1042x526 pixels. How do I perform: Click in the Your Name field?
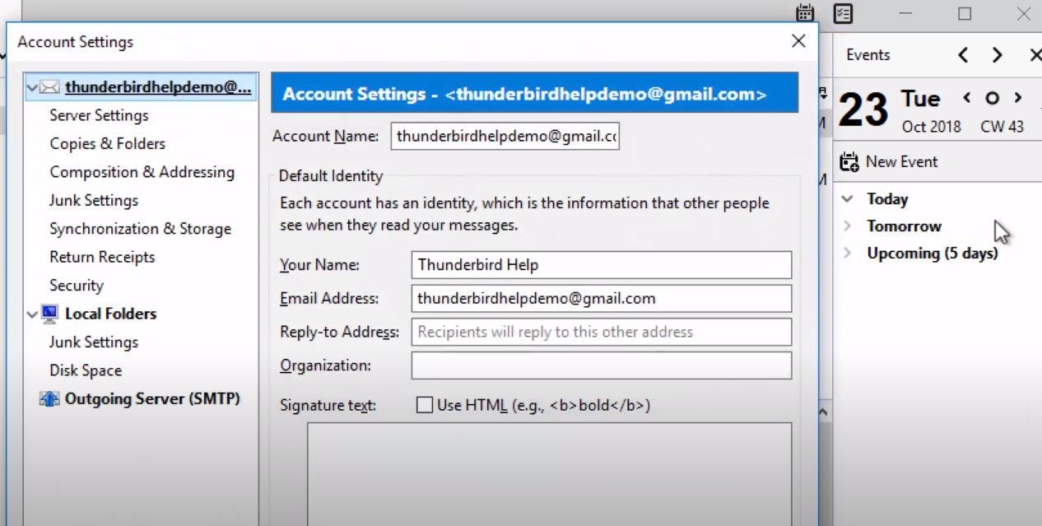point(602,265)
